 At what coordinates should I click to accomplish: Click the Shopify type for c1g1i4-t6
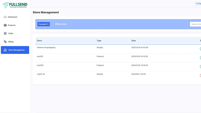point(100,74)
